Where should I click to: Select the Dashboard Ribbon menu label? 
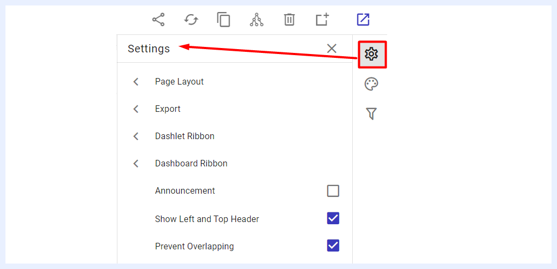tap(191, 164)
